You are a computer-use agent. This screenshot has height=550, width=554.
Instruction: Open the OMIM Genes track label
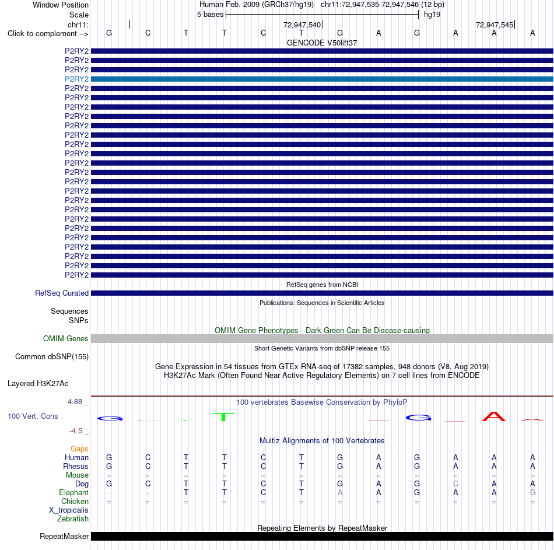[x=66, y=339]
